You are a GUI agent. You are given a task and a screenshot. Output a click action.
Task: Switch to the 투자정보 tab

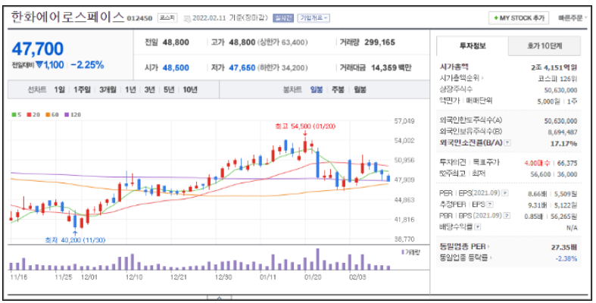[x=472, y=46]
